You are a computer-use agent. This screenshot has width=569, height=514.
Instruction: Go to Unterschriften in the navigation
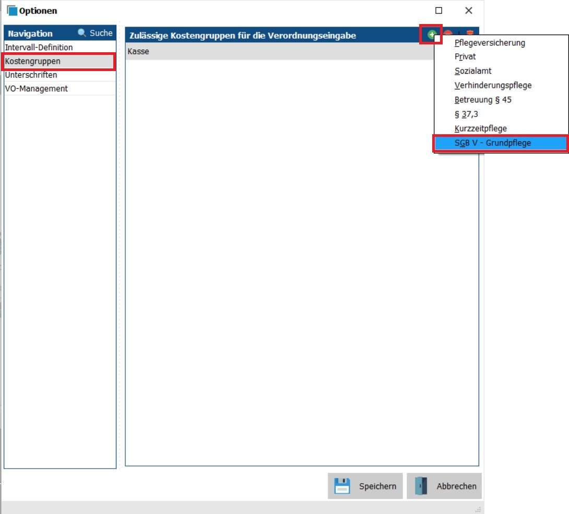point(31,75)
